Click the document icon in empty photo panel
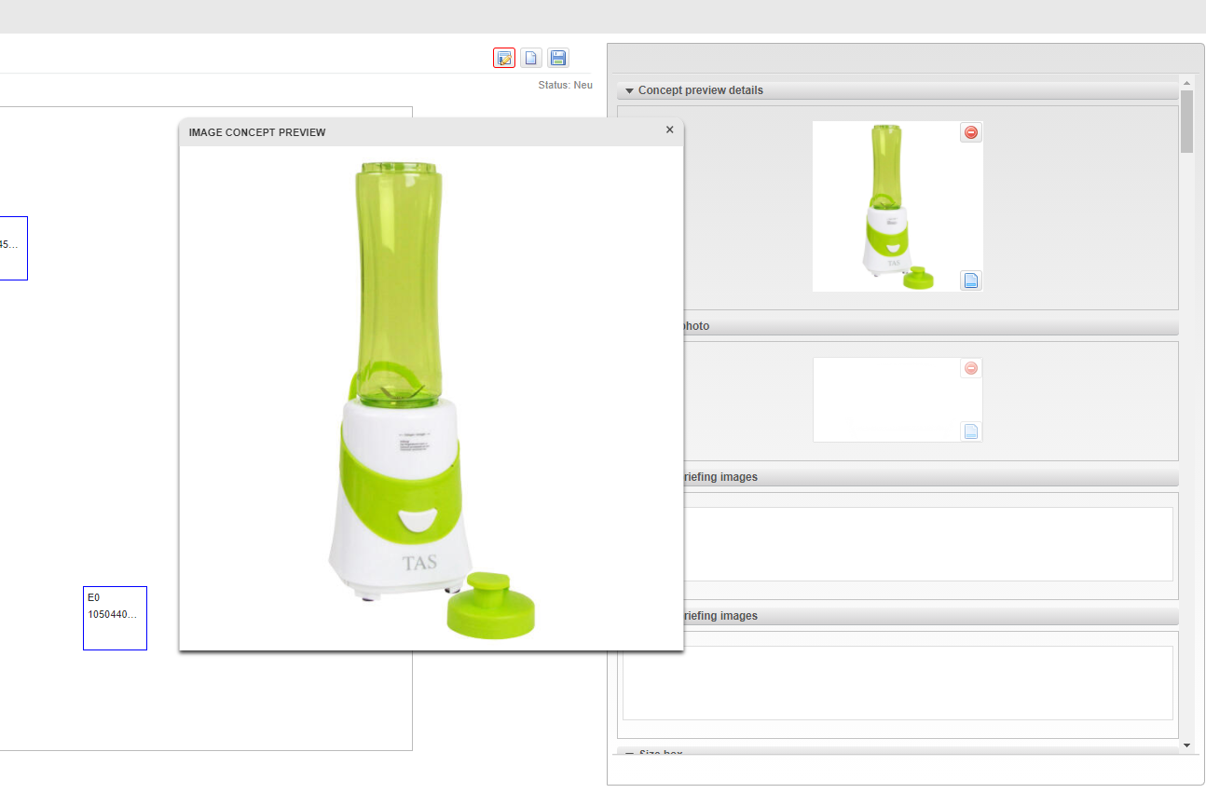The width and height of the screenshot is (1206, 793). pos(971,431)
